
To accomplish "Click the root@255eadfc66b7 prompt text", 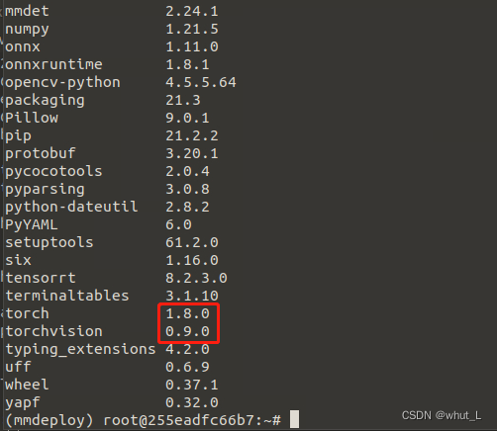I will (x=179, y=421).
